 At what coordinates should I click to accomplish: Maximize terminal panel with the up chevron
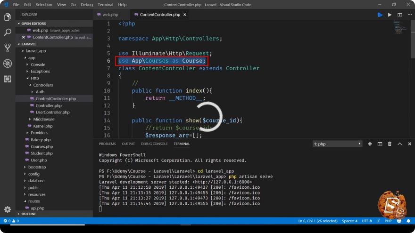pyautogui.click(x=399, y=144)
